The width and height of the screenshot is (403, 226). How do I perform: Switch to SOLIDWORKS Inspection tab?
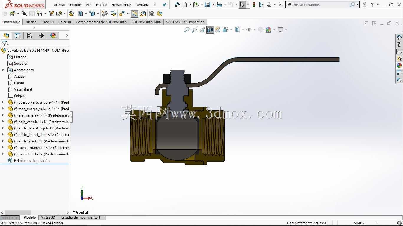[x=185, y=22]
